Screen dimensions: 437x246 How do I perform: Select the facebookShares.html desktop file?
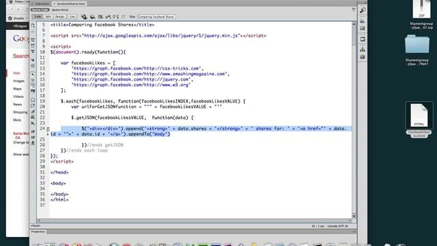[x=419, y=120]
